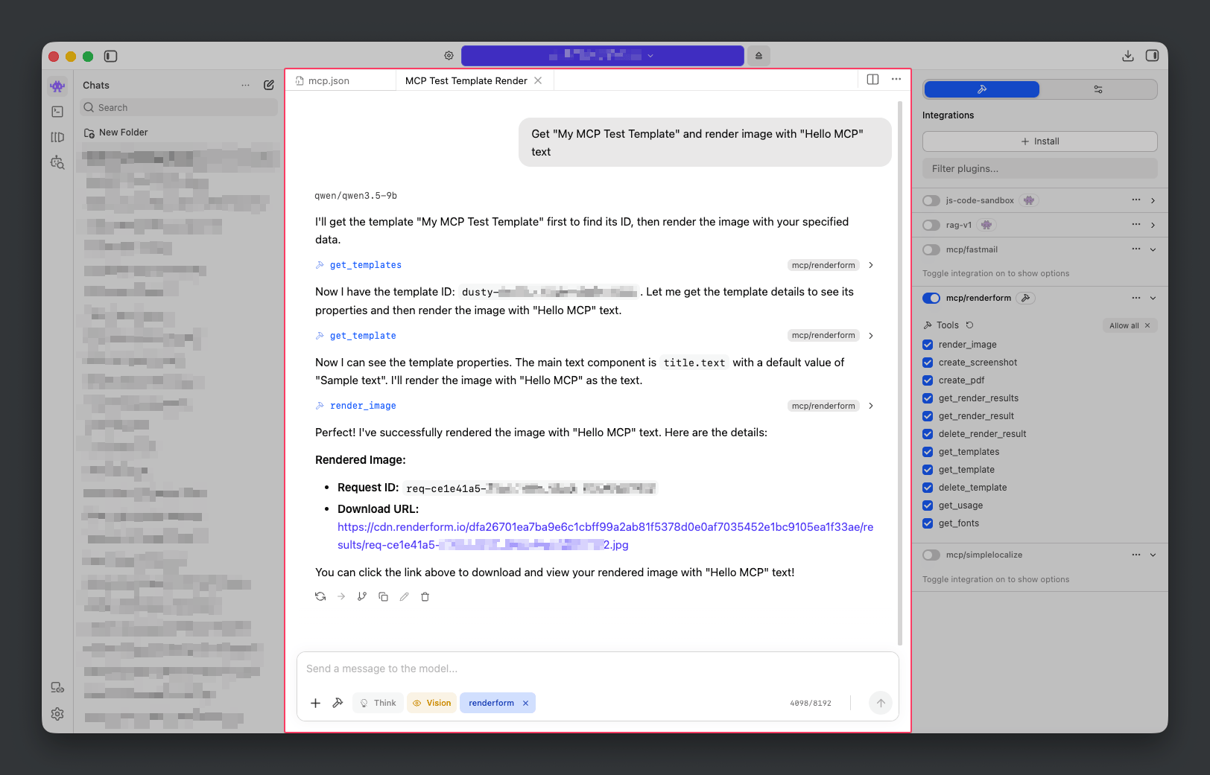Close the MCP Test Template Render tab
Screen dimensions: 1210x775
tap(538, 80)
